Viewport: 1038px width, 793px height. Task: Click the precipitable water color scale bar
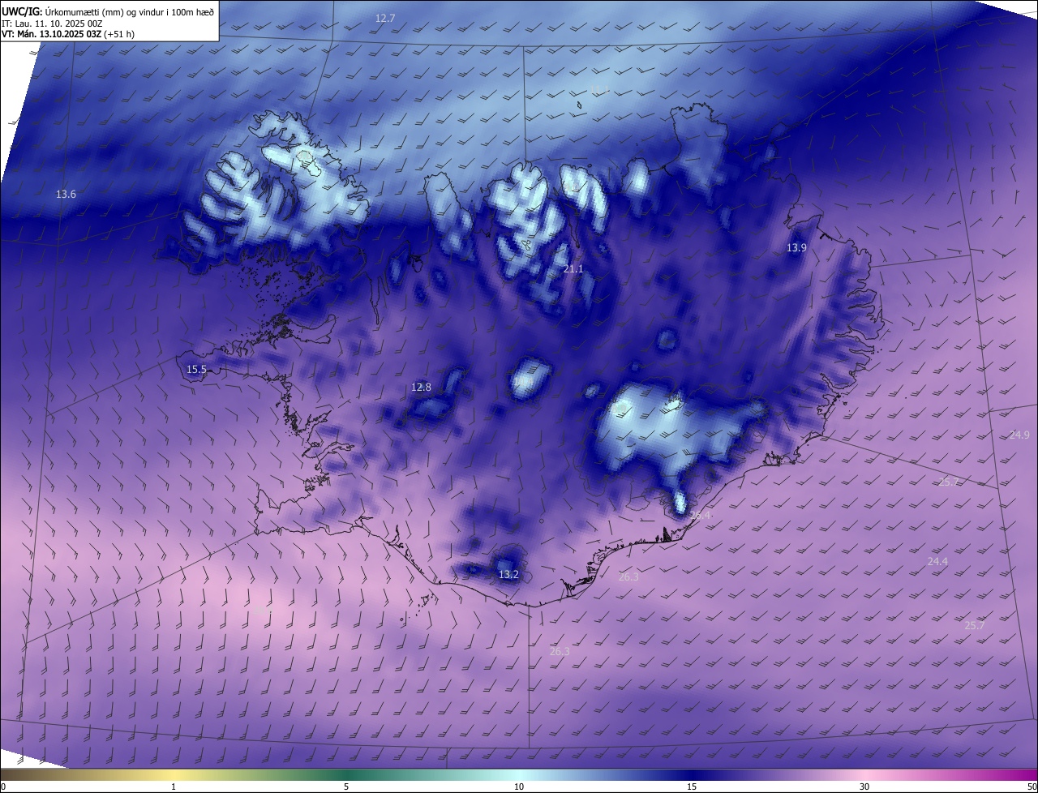click(x=519, y=774)
